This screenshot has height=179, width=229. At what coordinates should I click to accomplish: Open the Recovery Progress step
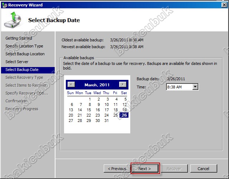click(x=22, y=109)
